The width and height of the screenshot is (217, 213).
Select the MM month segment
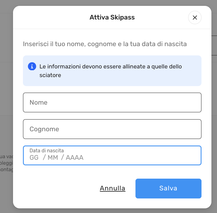pyautogui.click(x=53, y=158)
